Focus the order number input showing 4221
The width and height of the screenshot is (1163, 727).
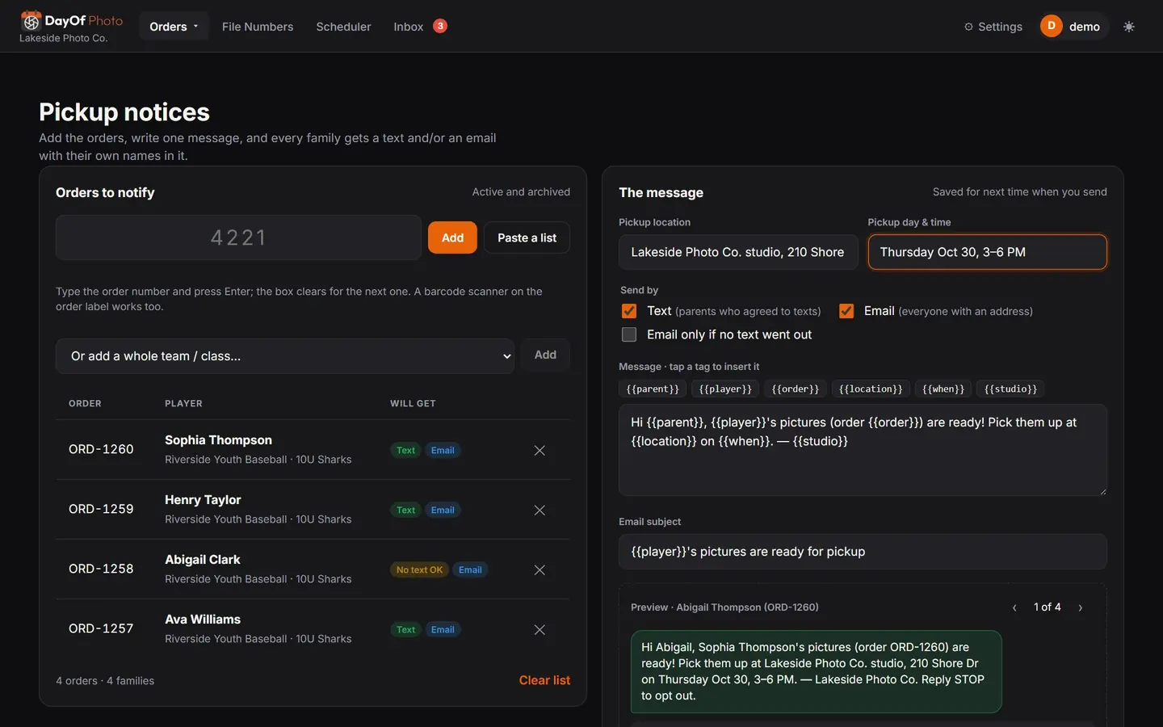[238, 237]
